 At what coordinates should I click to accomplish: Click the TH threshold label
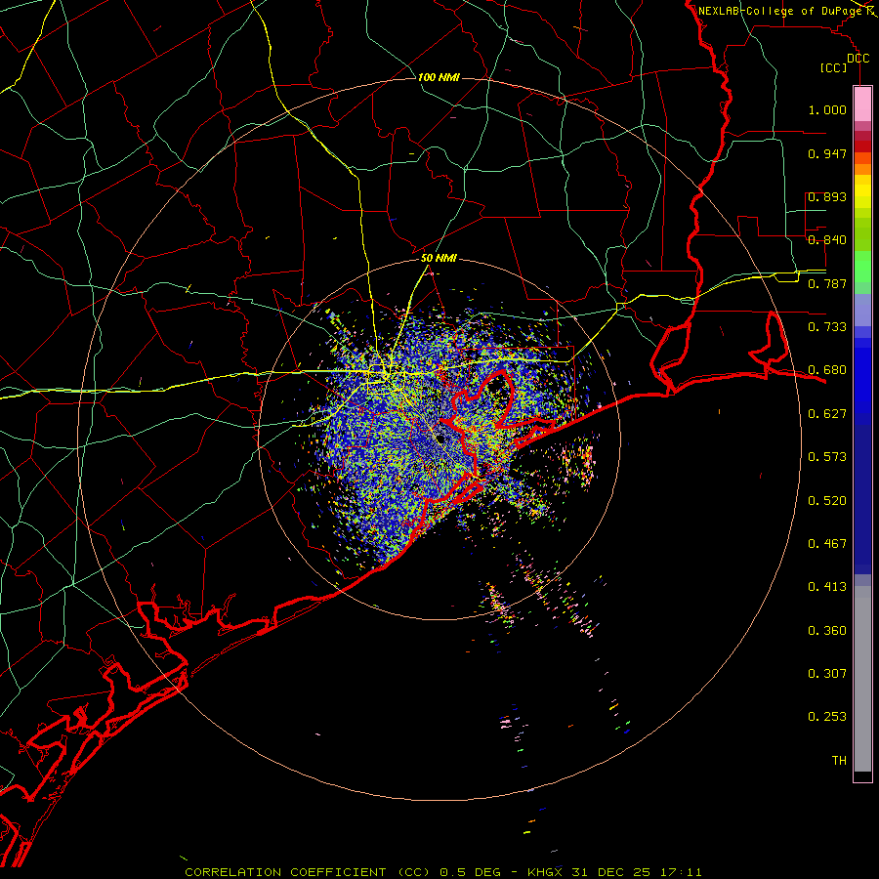839,761
